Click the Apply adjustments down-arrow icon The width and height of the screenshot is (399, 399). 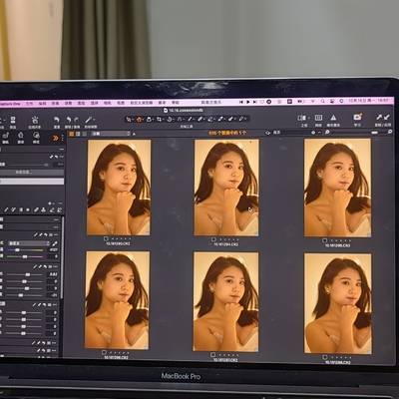(x=387, y=117)
